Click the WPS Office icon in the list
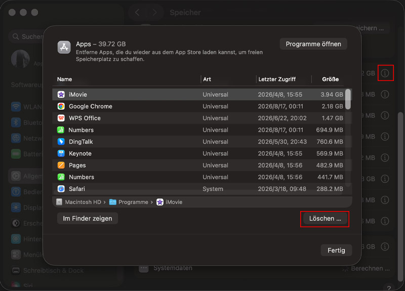This screenshot has height=291, width=405. (x=61, y=118)
